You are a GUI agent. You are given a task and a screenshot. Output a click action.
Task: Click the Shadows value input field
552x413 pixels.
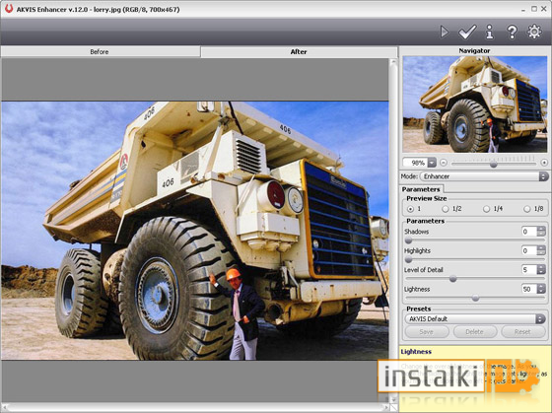click(529, 232)
